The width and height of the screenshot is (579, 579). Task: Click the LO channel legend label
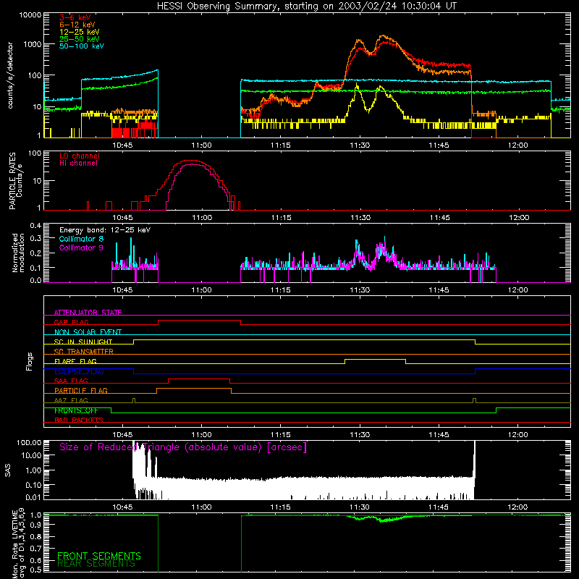tap(80, 156)
